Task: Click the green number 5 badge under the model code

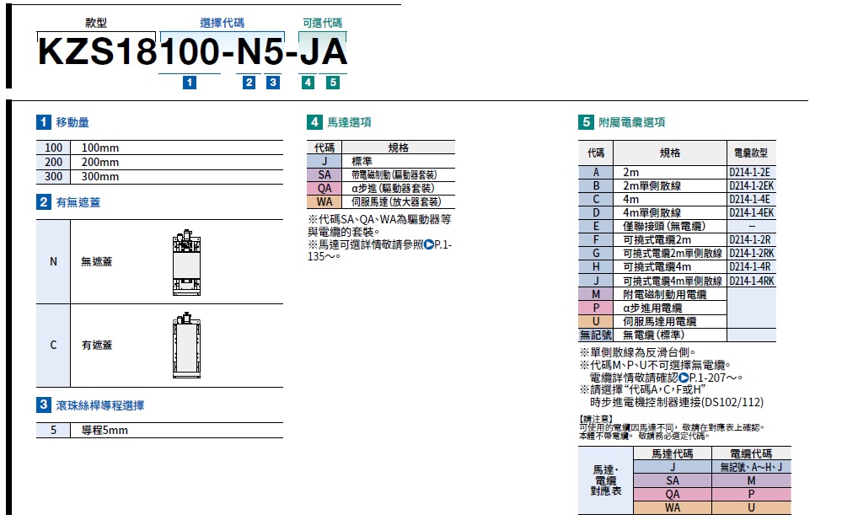Action: click(x=334, y=83)
